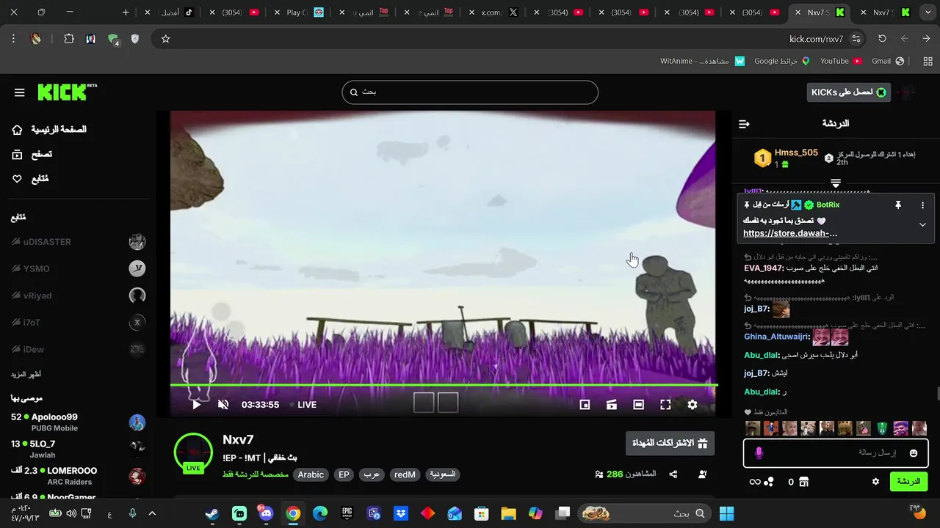
Task: Open الصفحة الرئيسية home page link
Action: coord(49,130)
